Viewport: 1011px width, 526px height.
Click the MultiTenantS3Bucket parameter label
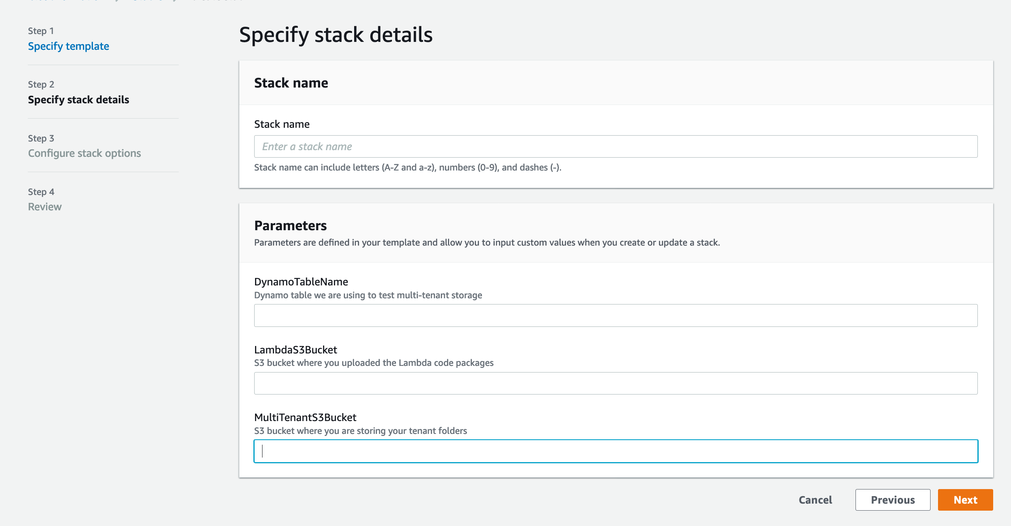[305, 417]
